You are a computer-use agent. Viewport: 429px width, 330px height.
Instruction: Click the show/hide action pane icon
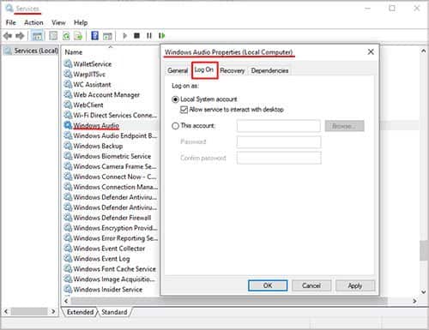107,36
